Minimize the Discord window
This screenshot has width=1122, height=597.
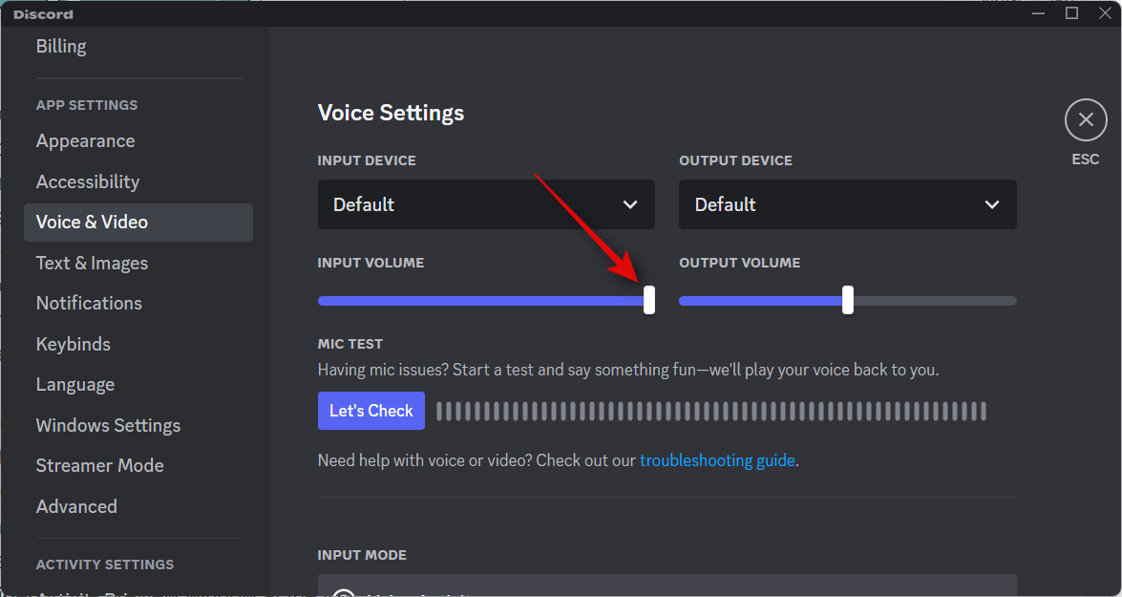(1039, 12)
